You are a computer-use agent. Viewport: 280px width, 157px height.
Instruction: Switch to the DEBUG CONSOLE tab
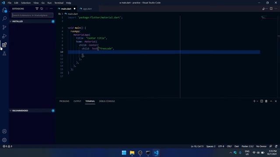point(107,101)
